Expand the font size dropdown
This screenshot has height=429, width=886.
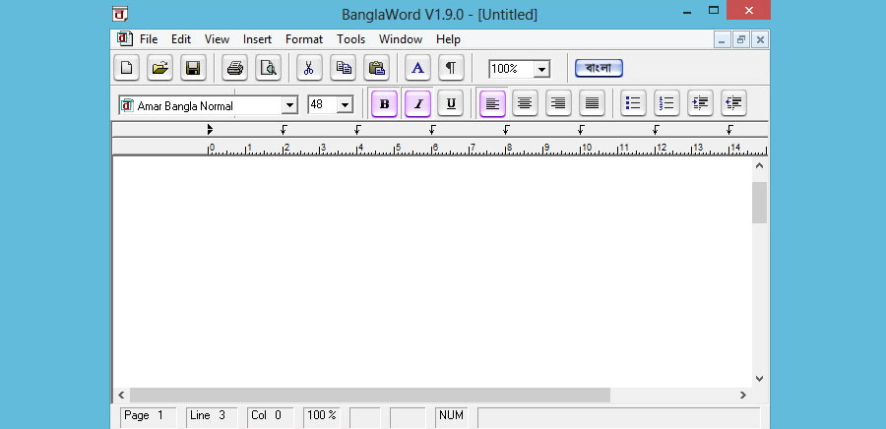[x=345, y=105]
